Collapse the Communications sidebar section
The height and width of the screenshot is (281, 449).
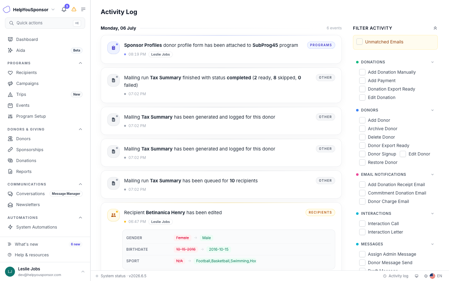tap(80, 184)
